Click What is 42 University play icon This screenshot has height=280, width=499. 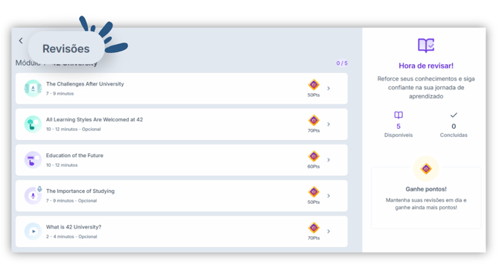point(33,232)
